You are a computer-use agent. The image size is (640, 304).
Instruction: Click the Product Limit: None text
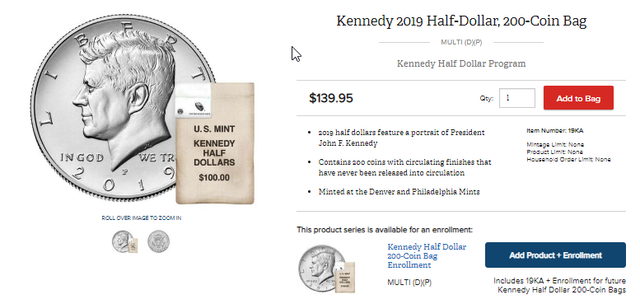(554, 152)
